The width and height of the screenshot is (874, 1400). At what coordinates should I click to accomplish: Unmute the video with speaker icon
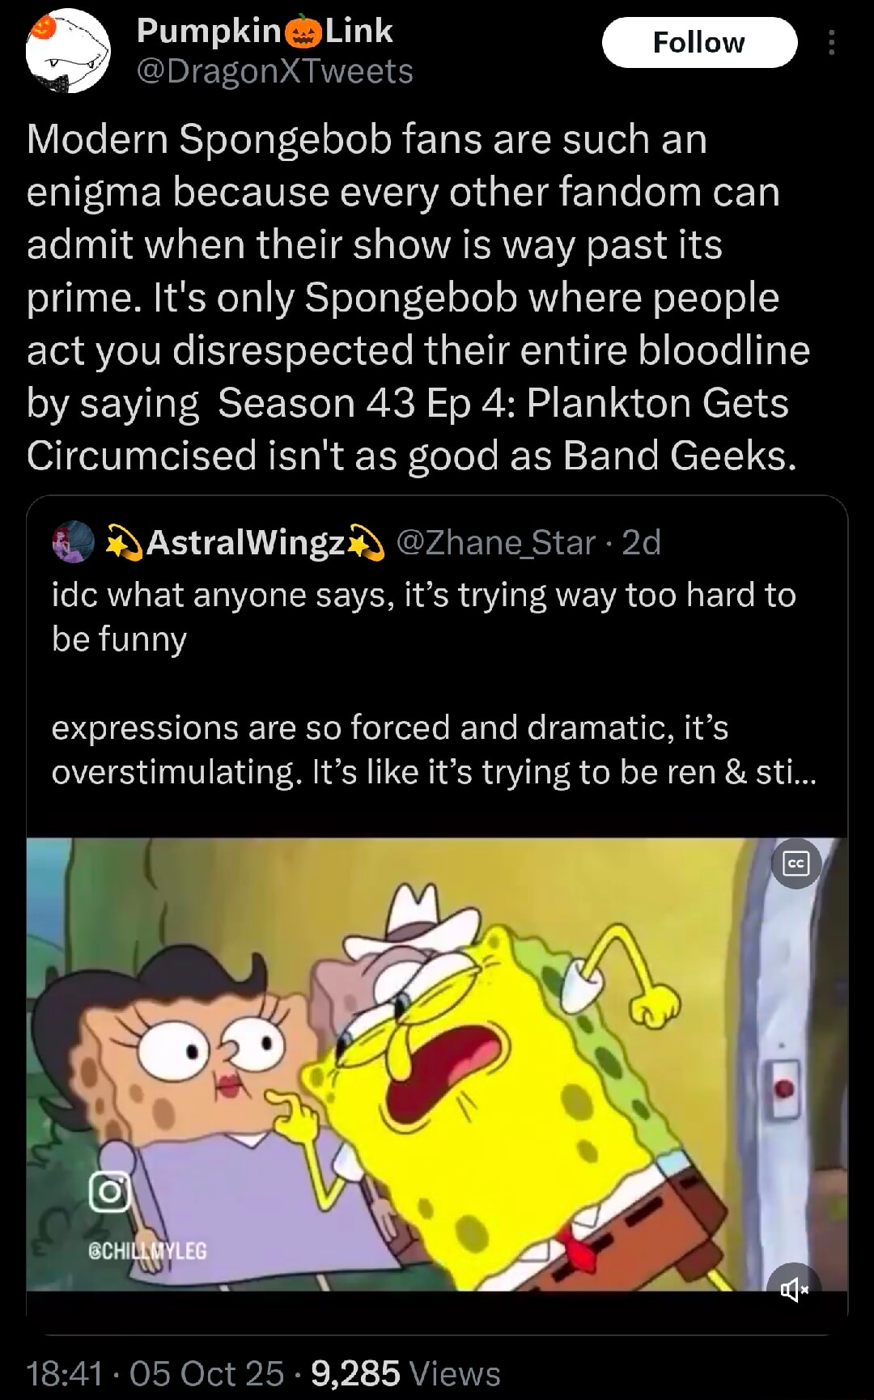coord(794,1289)
